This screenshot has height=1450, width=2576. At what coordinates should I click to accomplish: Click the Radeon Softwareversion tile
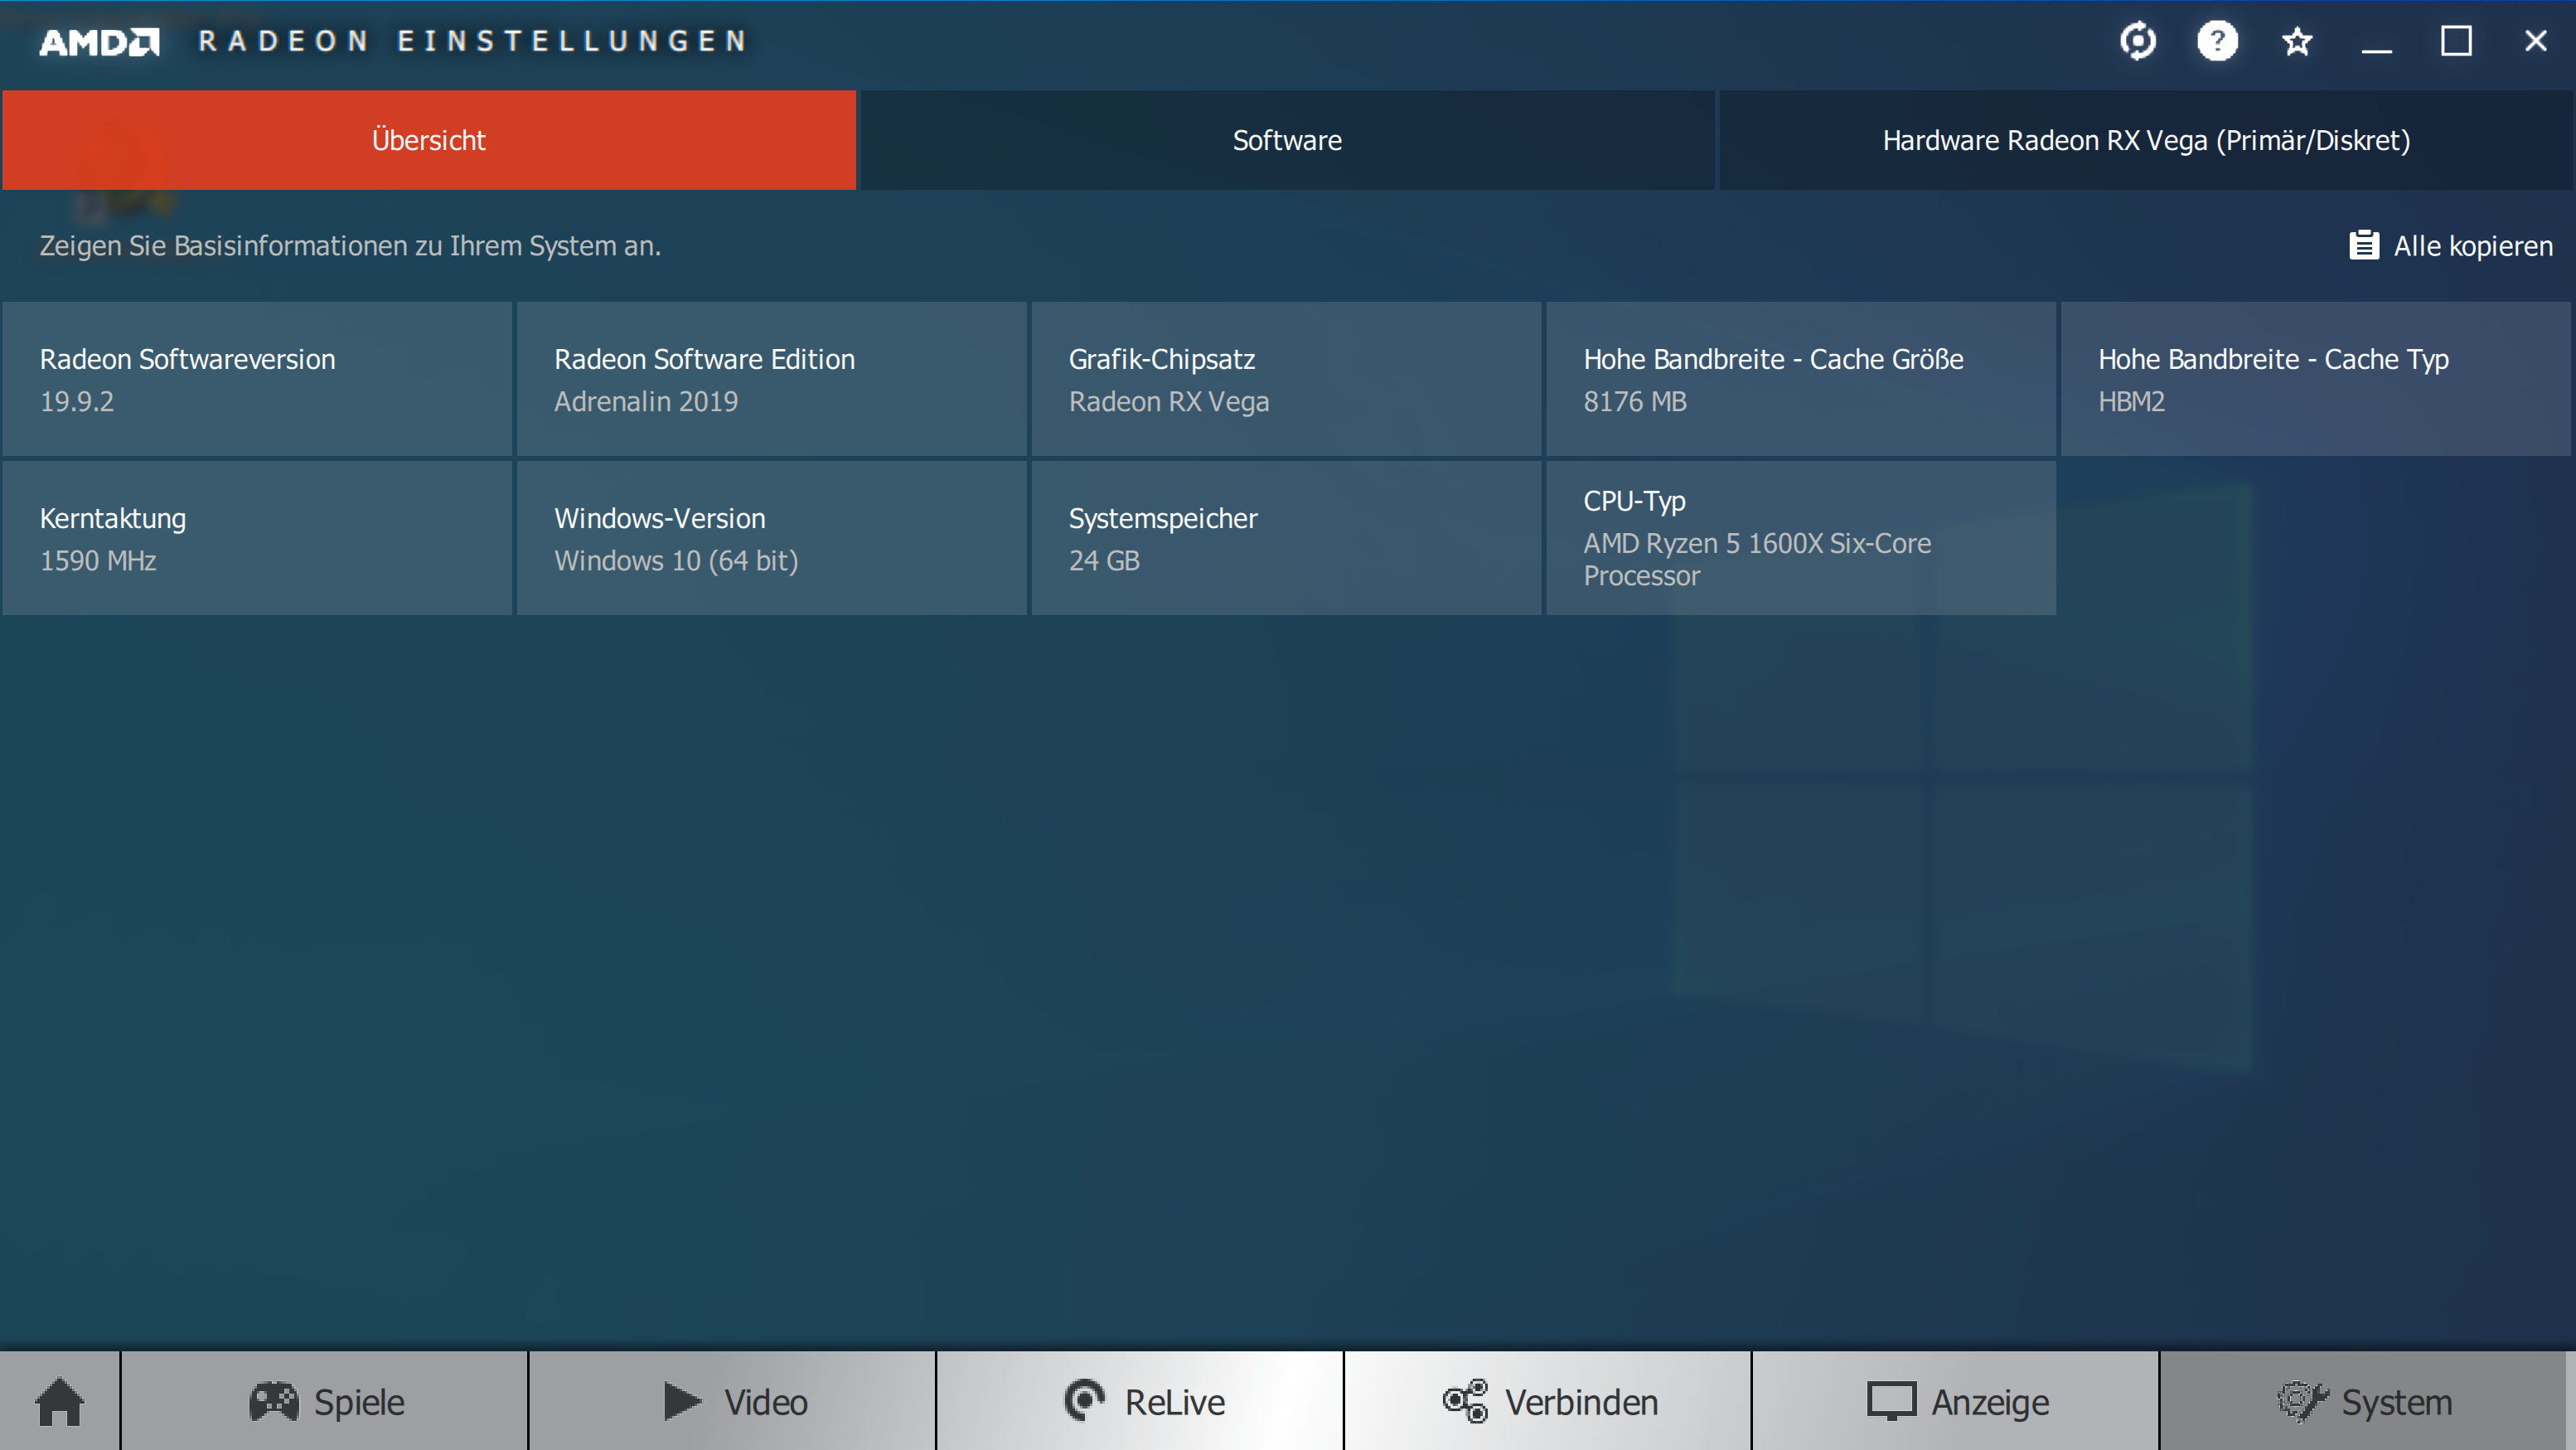(257, 379)
